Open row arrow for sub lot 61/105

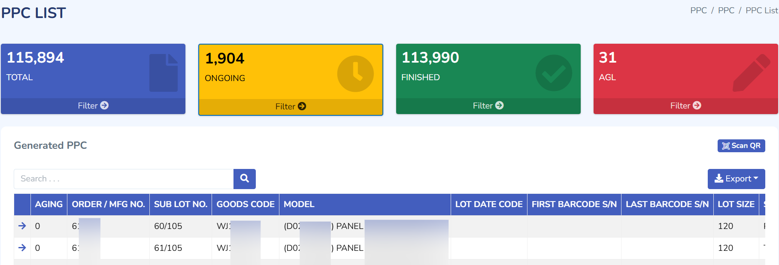point(22,248)
